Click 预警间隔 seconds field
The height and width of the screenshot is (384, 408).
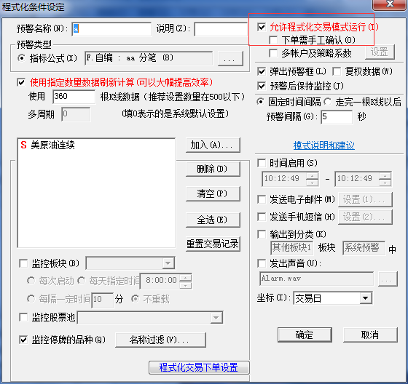337,116
